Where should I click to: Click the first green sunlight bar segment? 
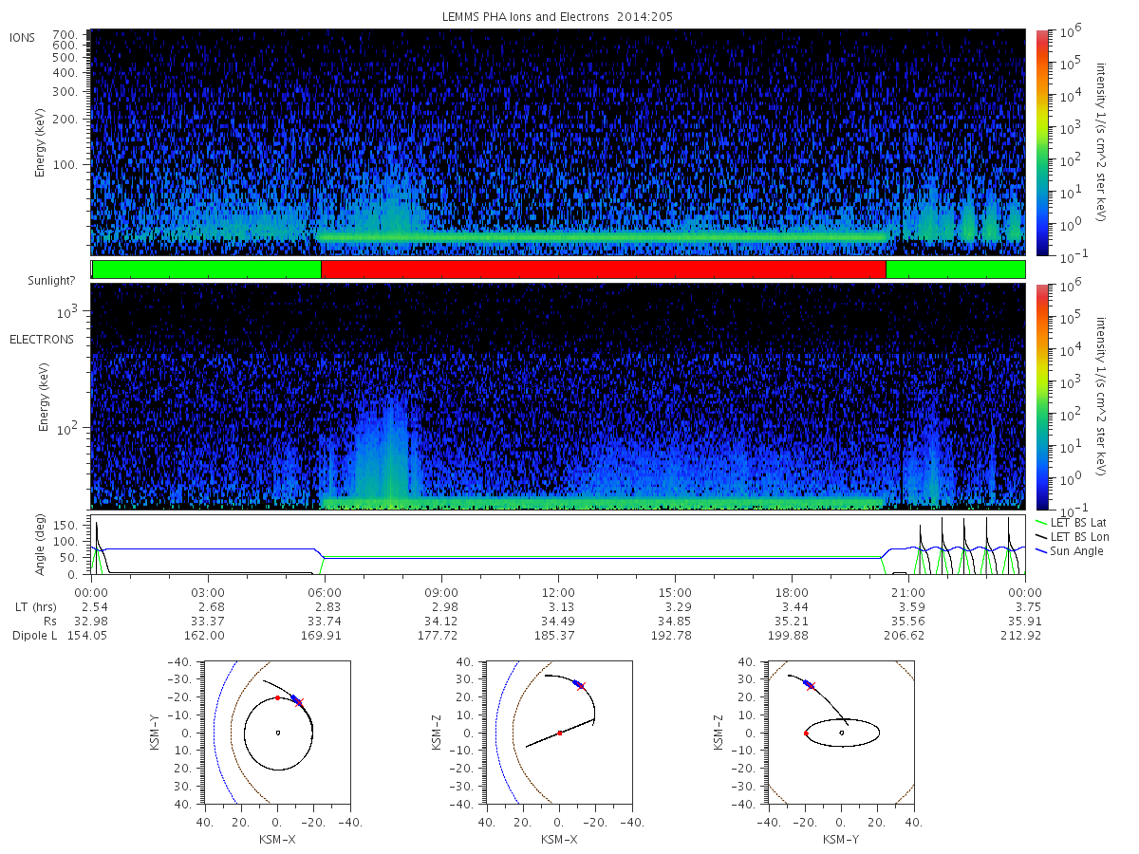click(207, 269)
